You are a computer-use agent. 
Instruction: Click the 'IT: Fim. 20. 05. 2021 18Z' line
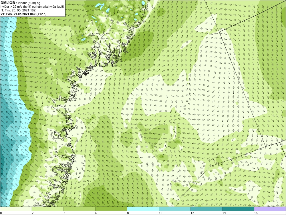click(x=18, y=10)
